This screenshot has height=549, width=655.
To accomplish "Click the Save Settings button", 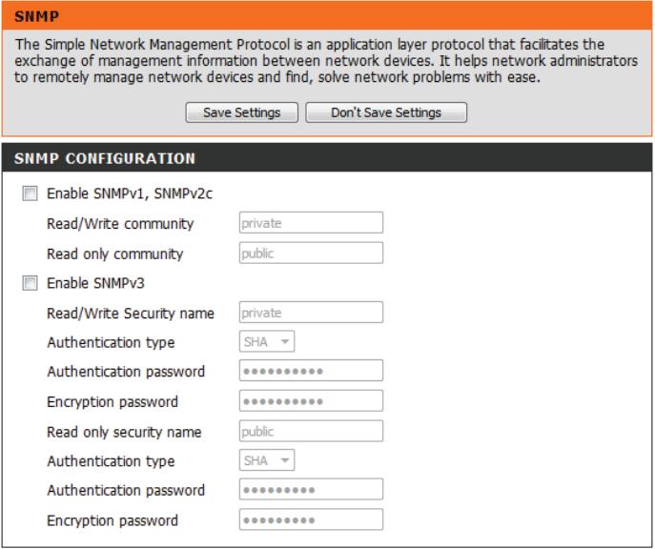I will click(242, 112).
